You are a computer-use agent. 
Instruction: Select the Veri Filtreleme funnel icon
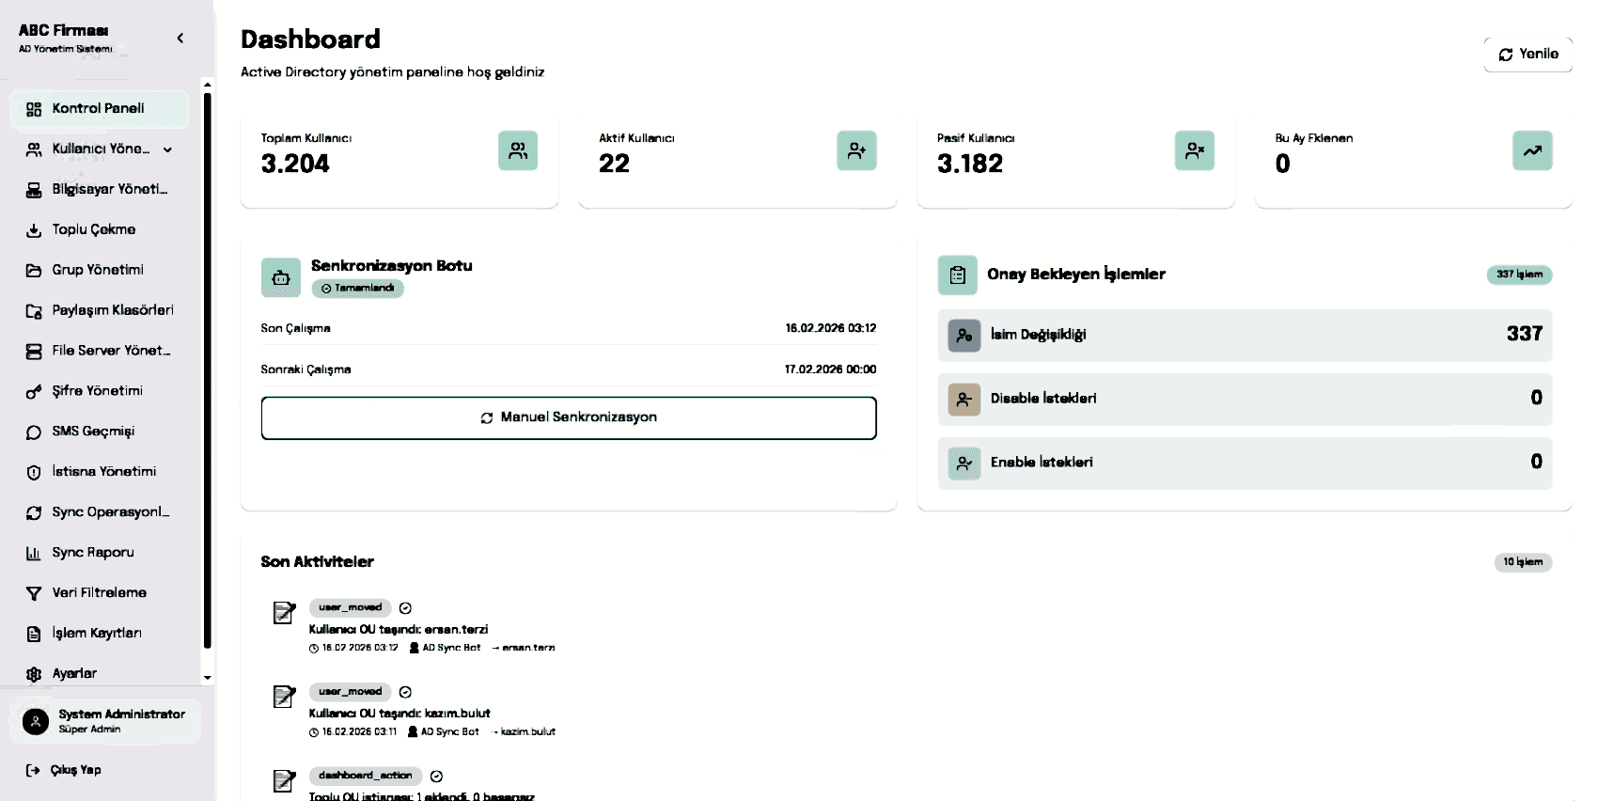pos(33,592)
